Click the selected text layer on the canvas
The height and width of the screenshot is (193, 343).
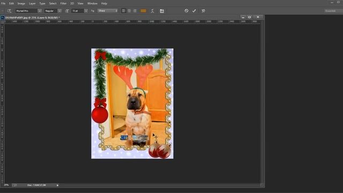(135, 138)
